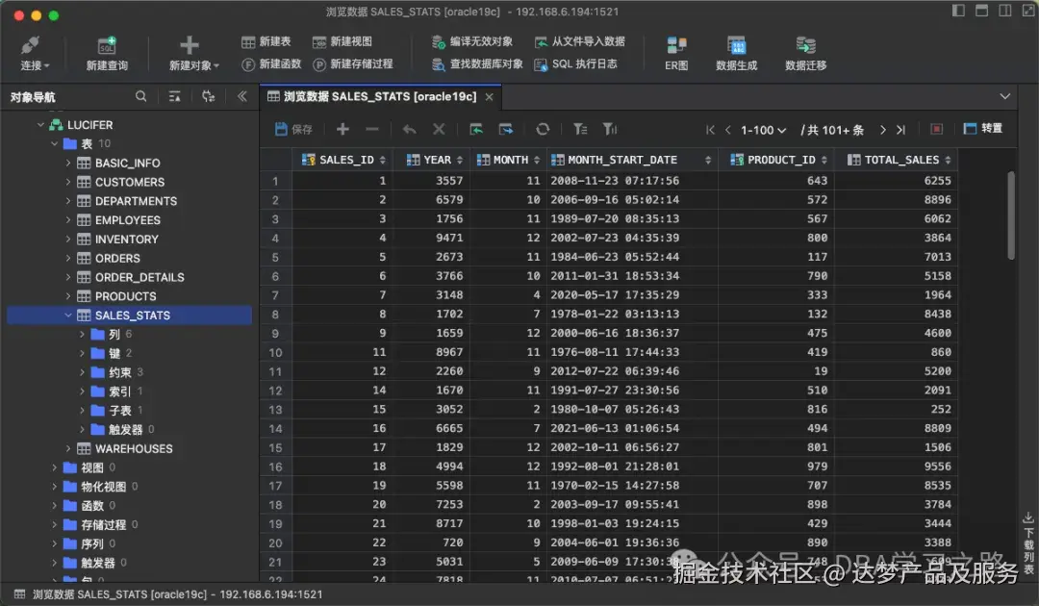Click the cancel X icon in grid toolbar
Viewport: 1039px width, 606px height.
pyautogui.click(x=439, y=129)
